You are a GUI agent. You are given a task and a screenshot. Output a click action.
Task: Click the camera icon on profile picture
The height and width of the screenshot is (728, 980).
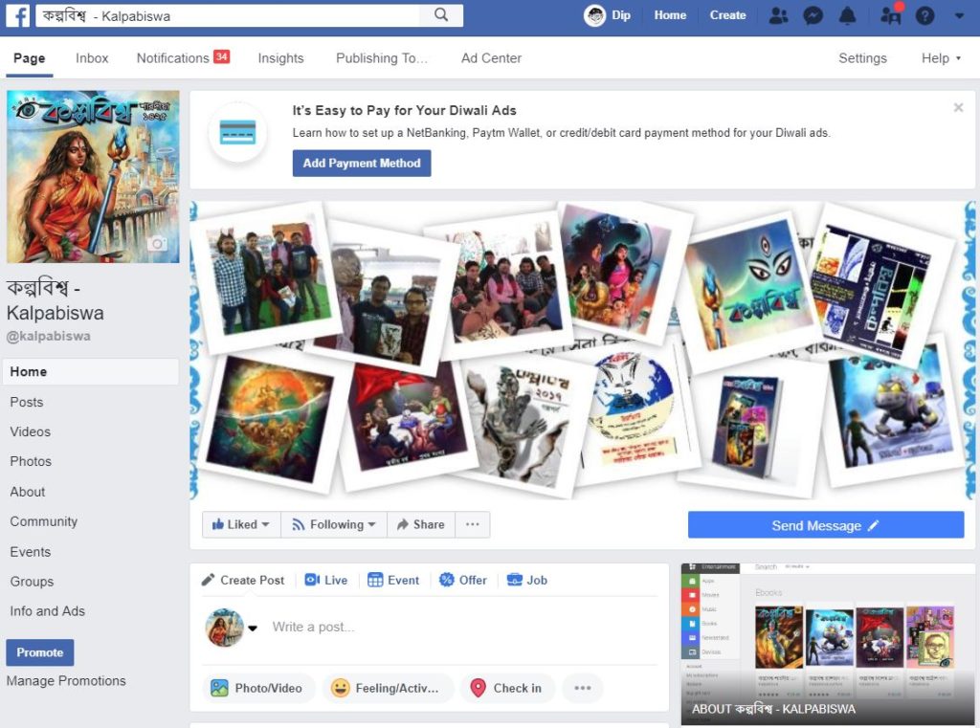pyautogui.click(x=158, y=244)
